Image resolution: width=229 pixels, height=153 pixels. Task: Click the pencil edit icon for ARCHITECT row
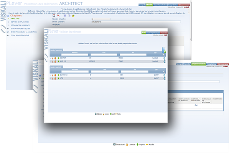(x=53, y=58)
